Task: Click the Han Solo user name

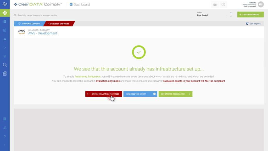Action: point(252,3)
